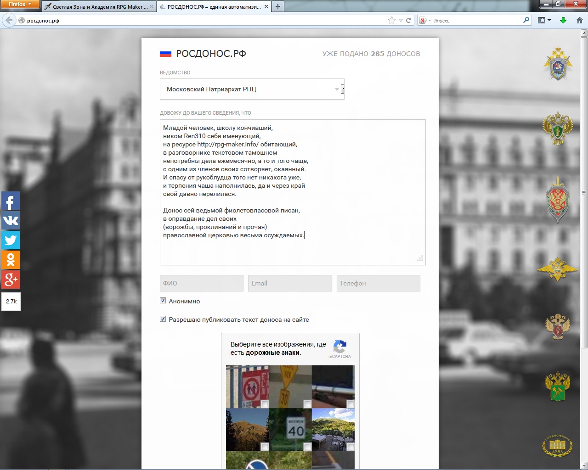
Task: Select the captcha tile with the red pedestrian sign
Action: [247, 386]
